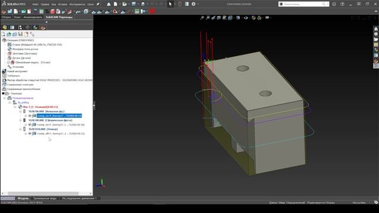
Task: Click the Open file icon in title toolbar
Action: 124,4
